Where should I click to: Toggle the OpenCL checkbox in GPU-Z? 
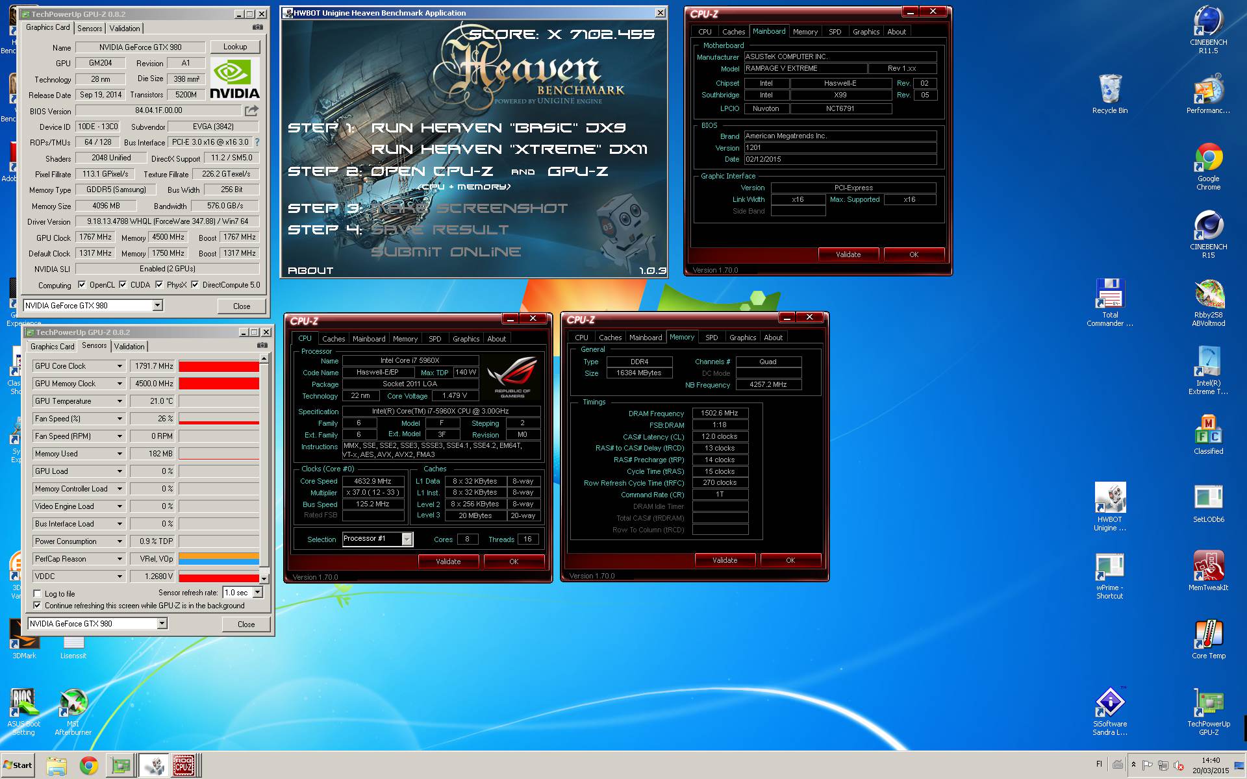[x=82, y=284]
